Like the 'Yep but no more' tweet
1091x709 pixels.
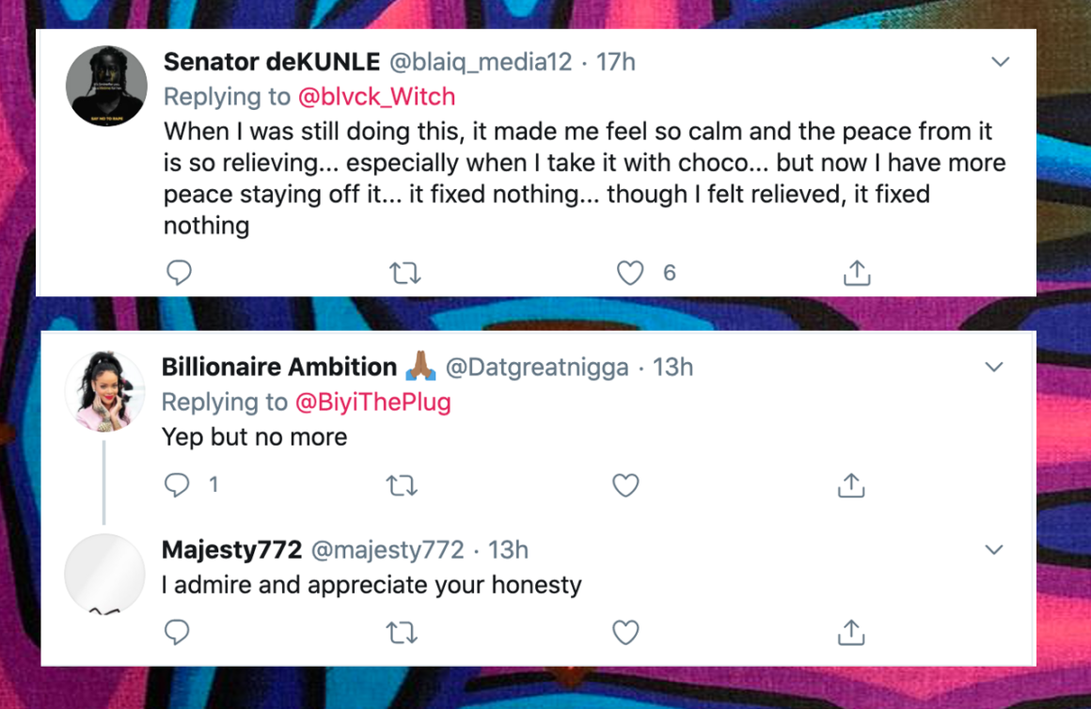(x=625, y=485)
